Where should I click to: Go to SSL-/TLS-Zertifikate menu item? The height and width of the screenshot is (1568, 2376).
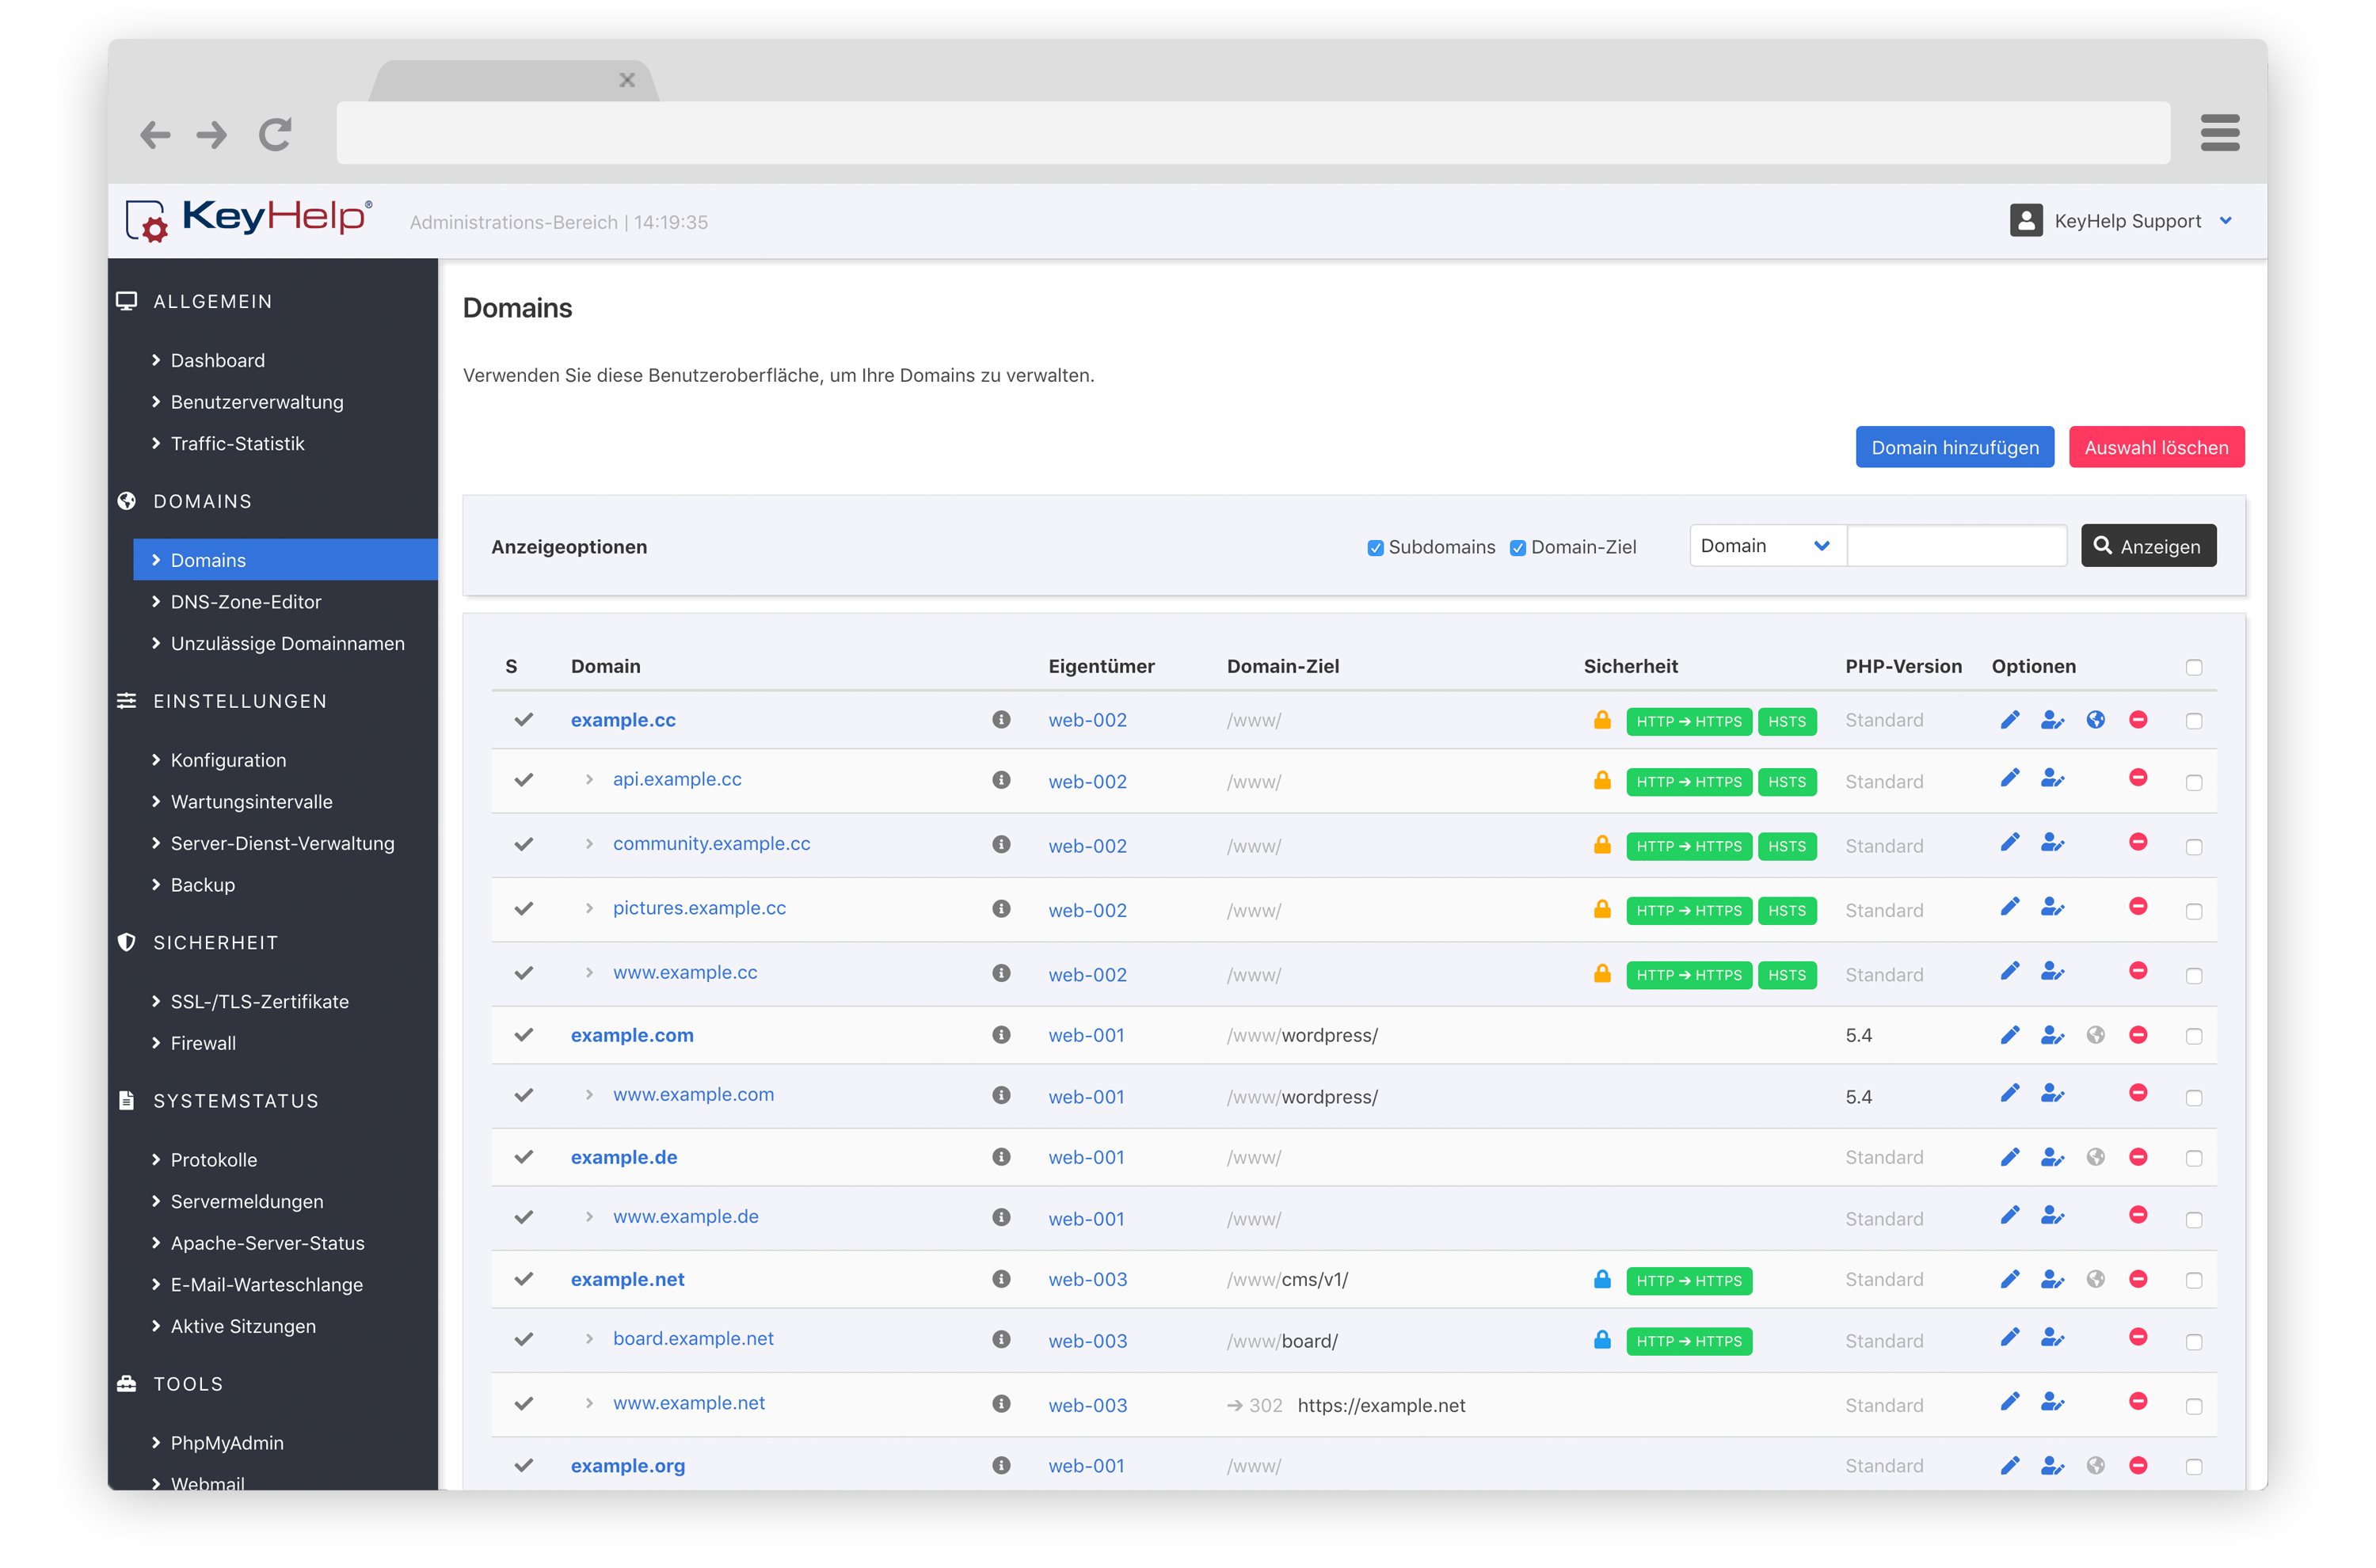[x=259, y=1001]
